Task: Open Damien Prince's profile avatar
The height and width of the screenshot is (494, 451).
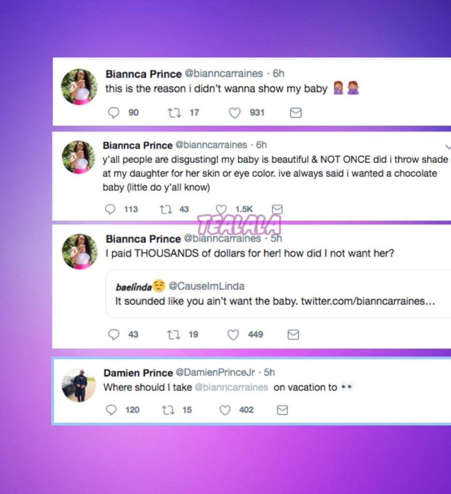Action: tap(79, 385)
